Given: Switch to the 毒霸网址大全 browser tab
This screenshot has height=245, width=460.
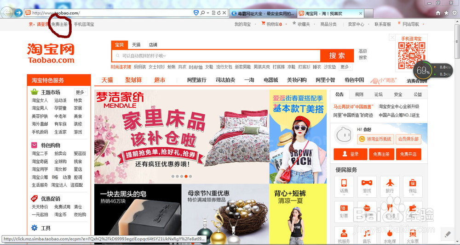Looking at the screenshot, I should point(263,13).
